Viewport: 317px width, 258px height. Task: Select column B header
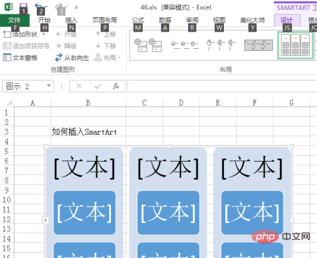[88, 103]
